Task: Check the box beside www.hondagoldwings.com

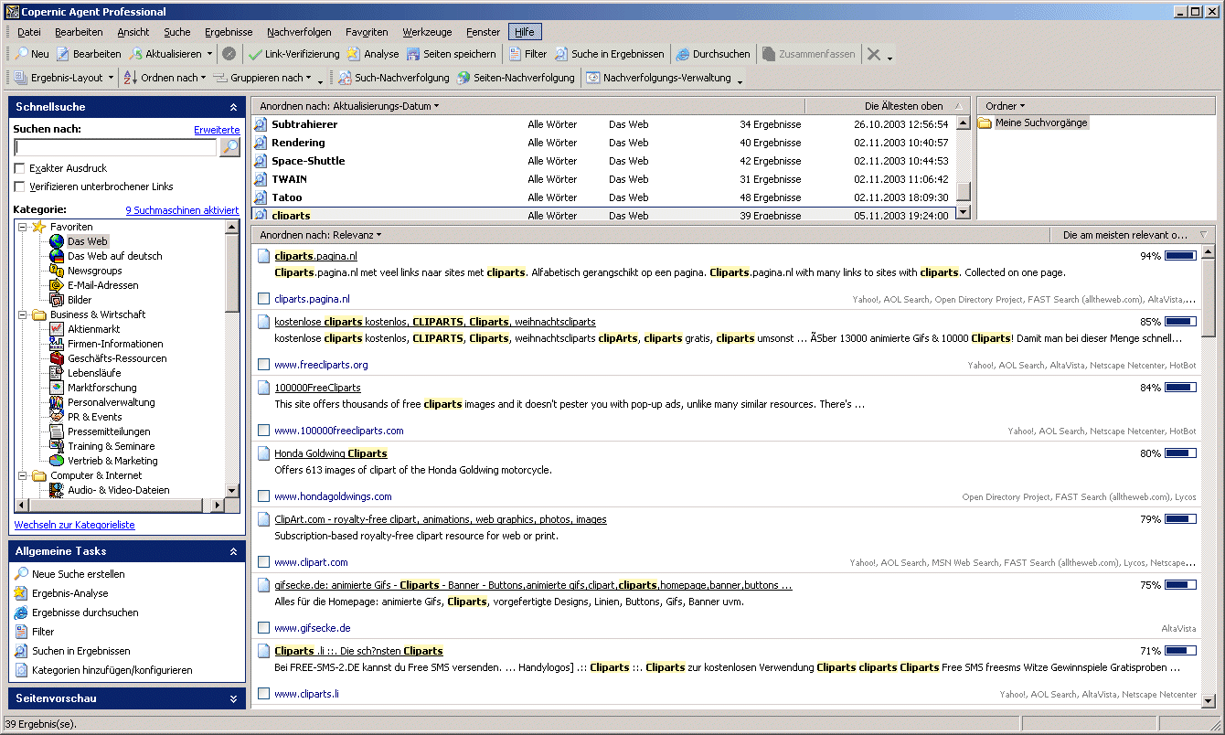Action: pos(263,496)
